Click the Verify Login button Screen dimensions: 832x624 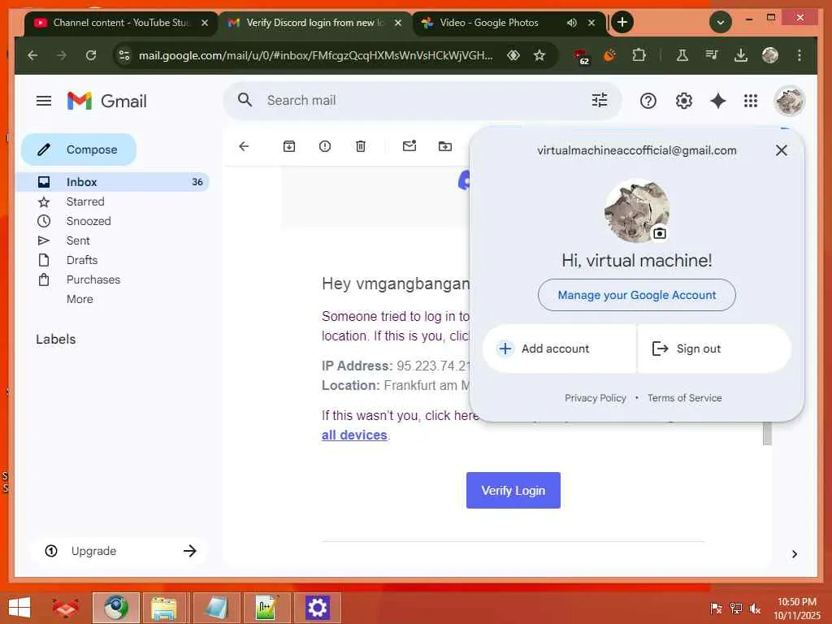click(x=513, y=490)
